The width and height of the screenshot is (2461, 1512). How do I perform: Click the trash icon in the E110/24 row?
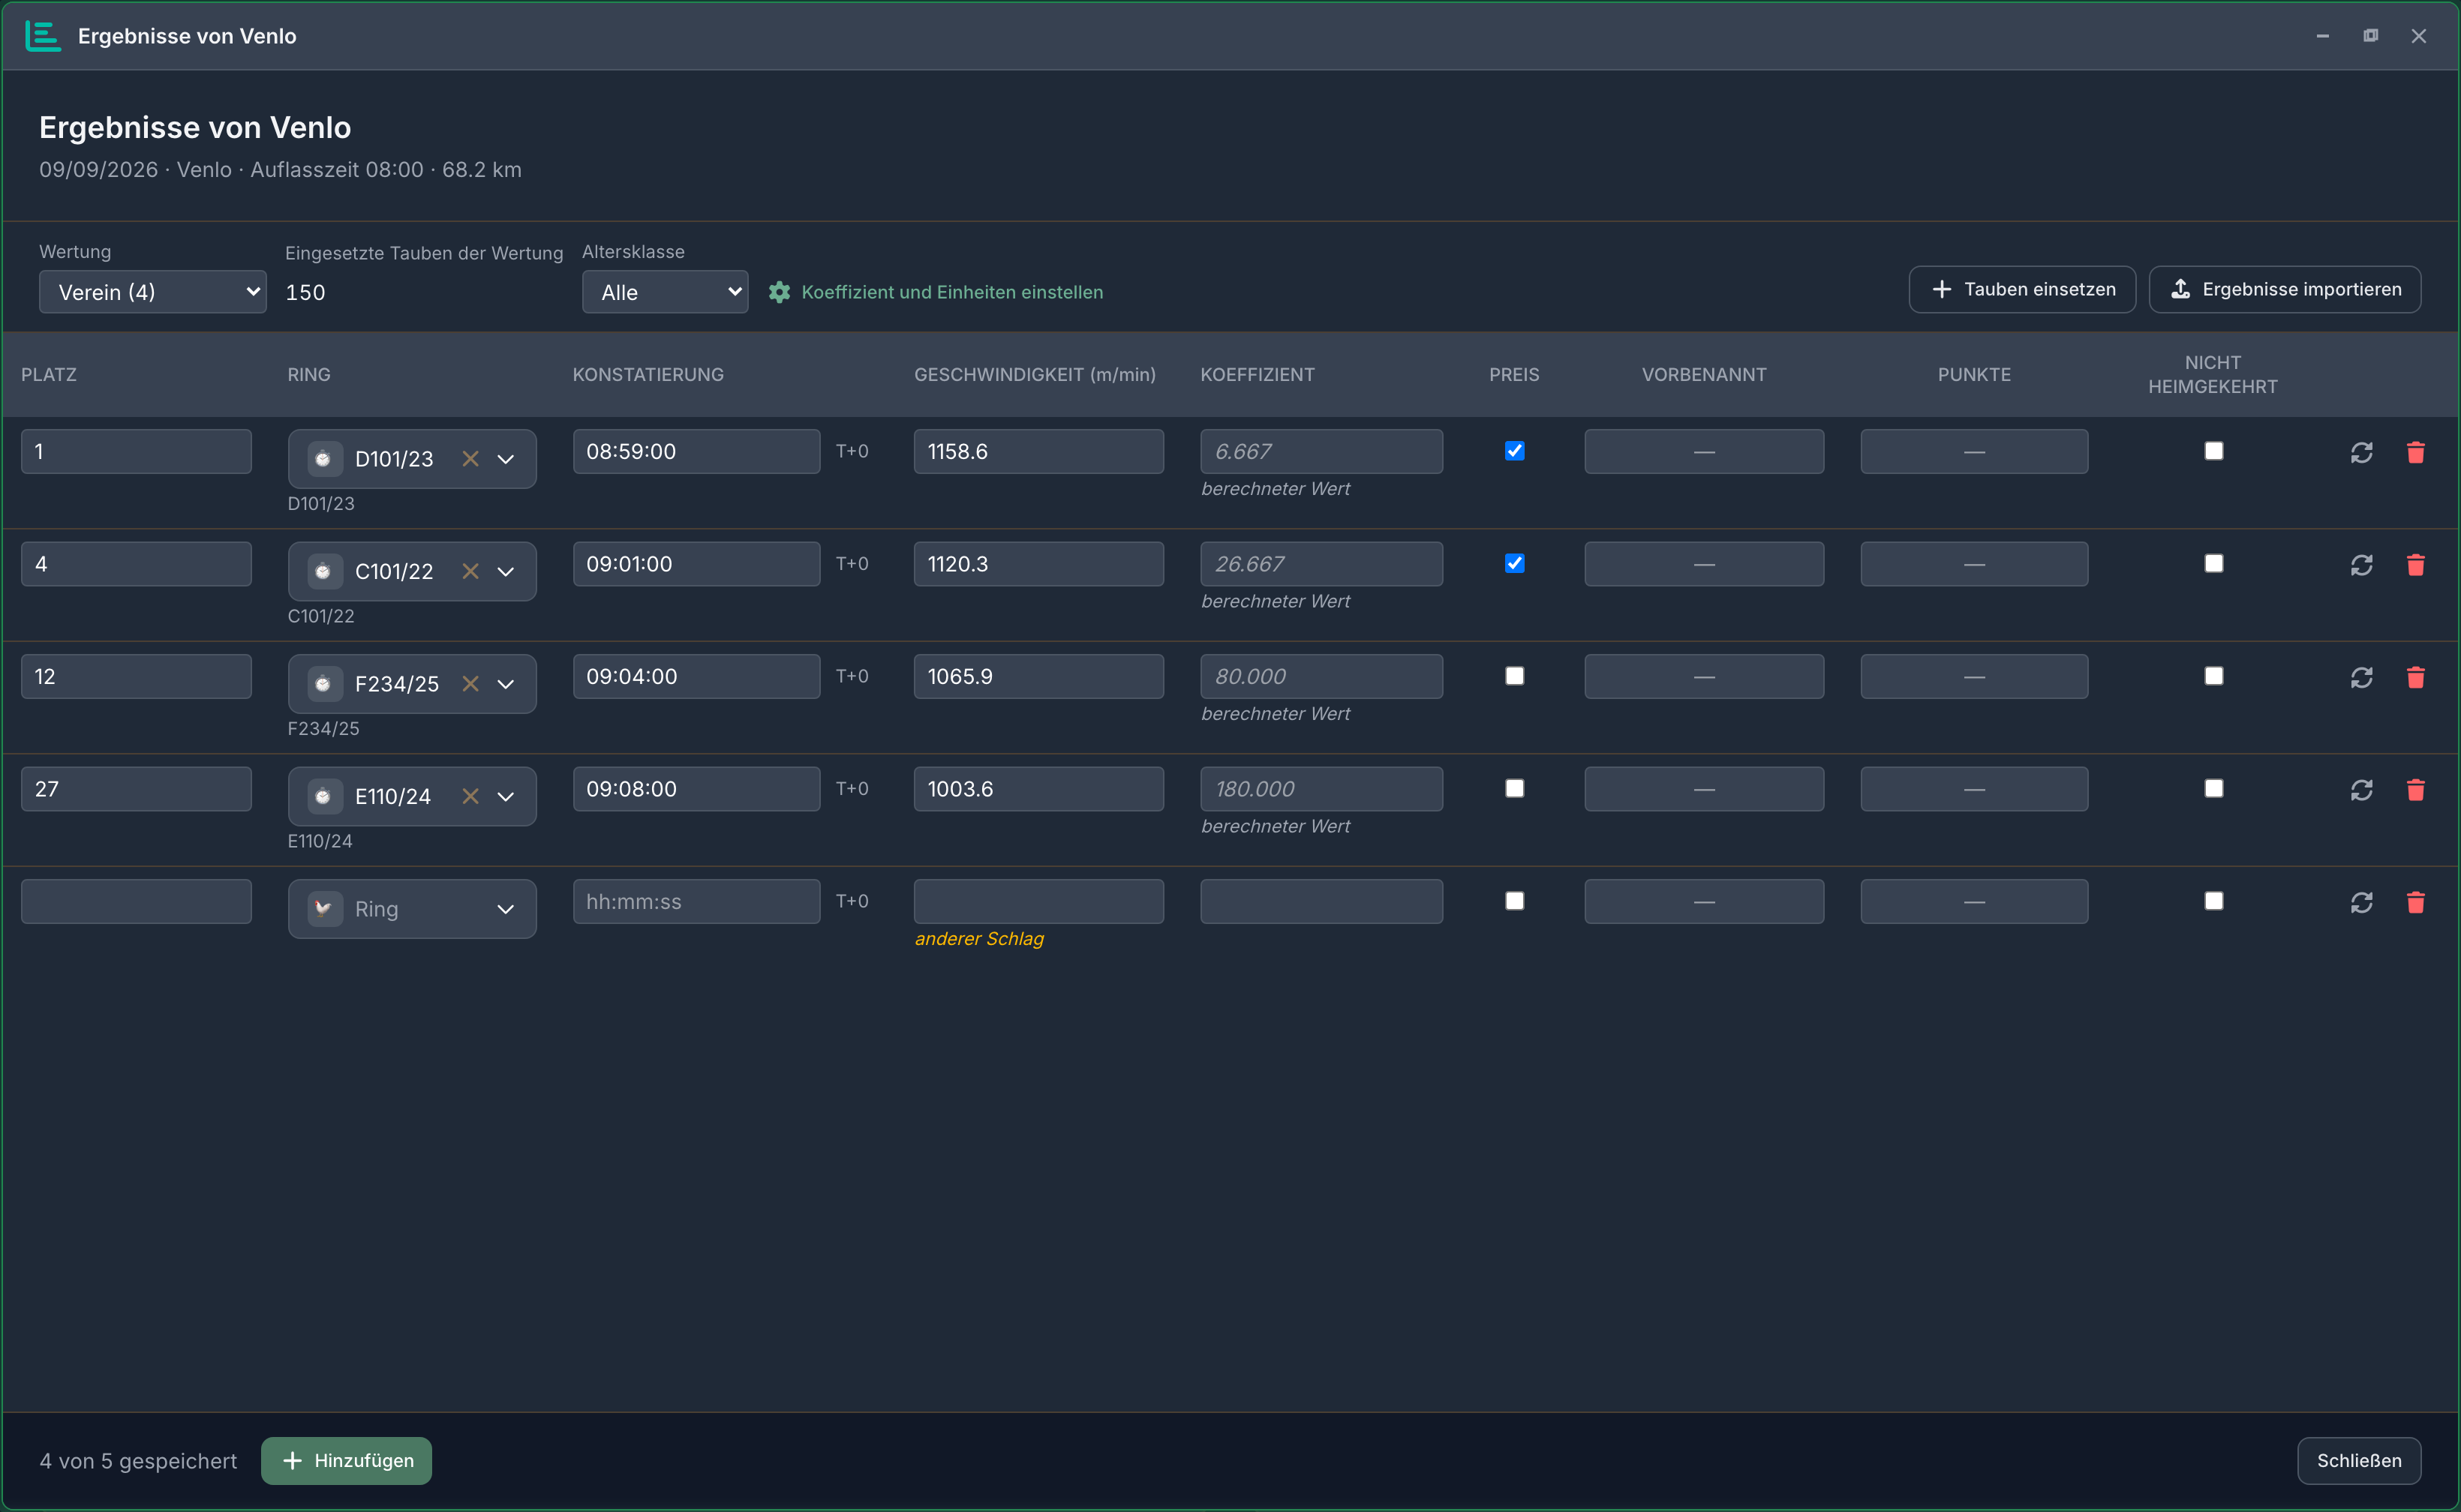point(2415,790)
